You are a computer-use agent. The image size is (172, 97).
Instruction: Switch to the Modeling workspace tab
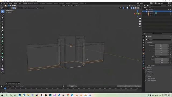click(30, 4)
